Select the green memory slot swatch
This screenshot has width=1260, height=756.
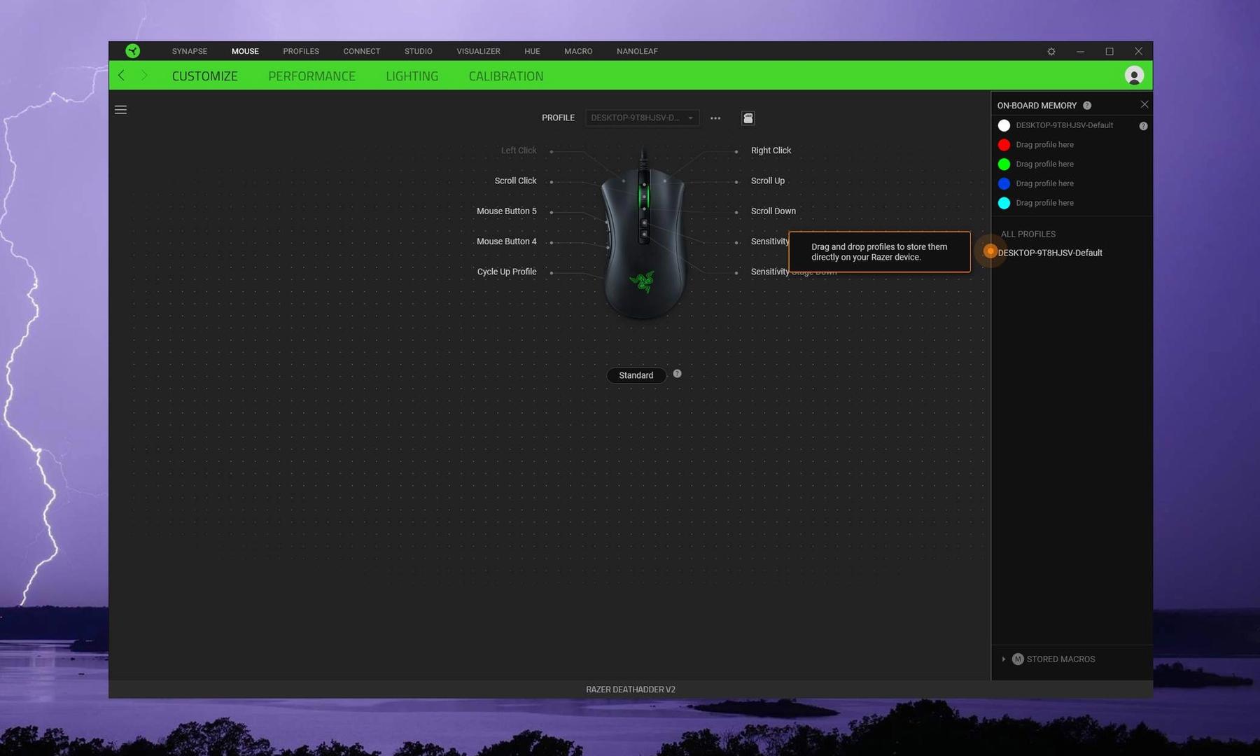[1004, 164]
